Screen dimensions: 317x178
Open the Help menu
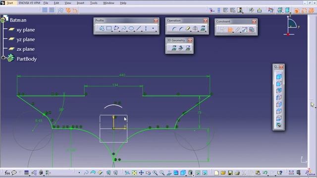(x=123, y=3)
